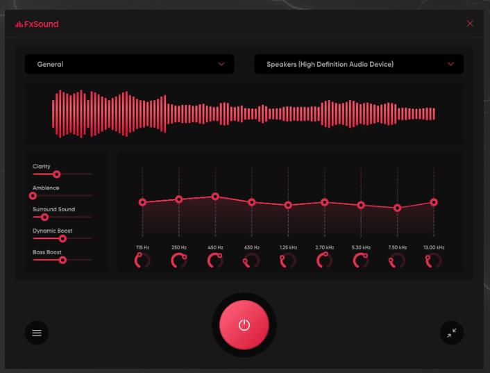
Task: Click the Surround Sound slider handle
Action: 44,217
